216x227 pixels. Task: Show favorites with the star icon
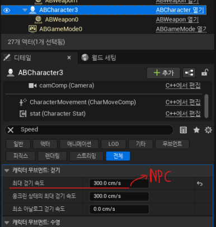(196, 130)
